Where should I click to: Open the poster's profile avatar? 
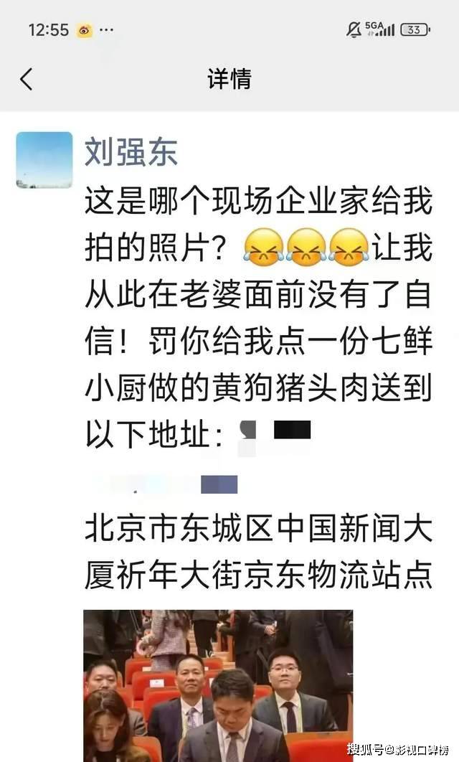click(x=44, y=160)
